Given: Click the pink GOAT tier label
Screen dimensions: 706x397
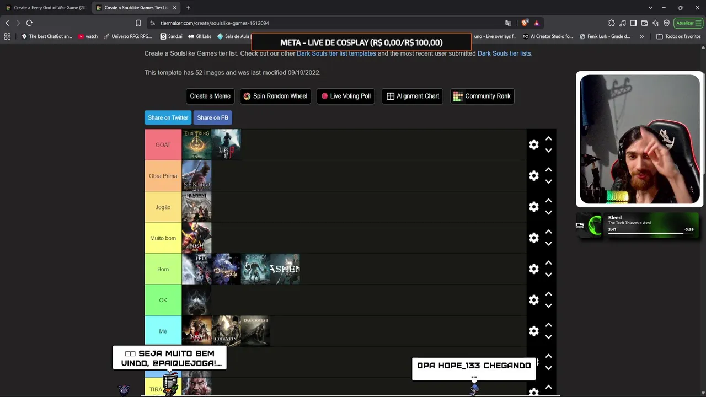Looking at the screenshot, I should (x=163, y=144).
